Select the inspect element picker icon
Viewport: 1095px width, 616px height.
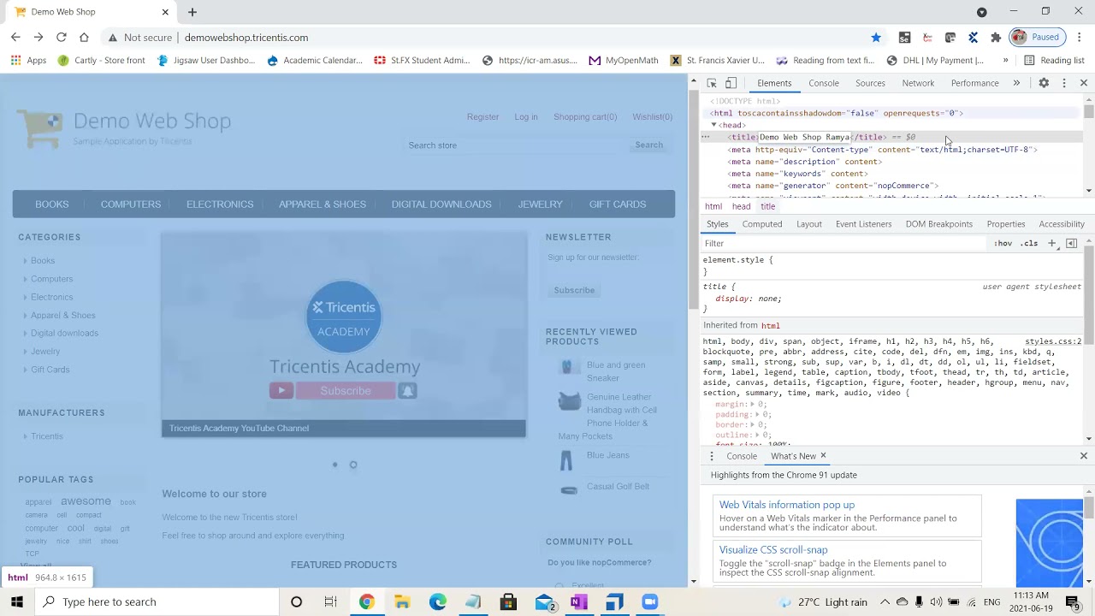pyautogui.click(x=712, y=83)
